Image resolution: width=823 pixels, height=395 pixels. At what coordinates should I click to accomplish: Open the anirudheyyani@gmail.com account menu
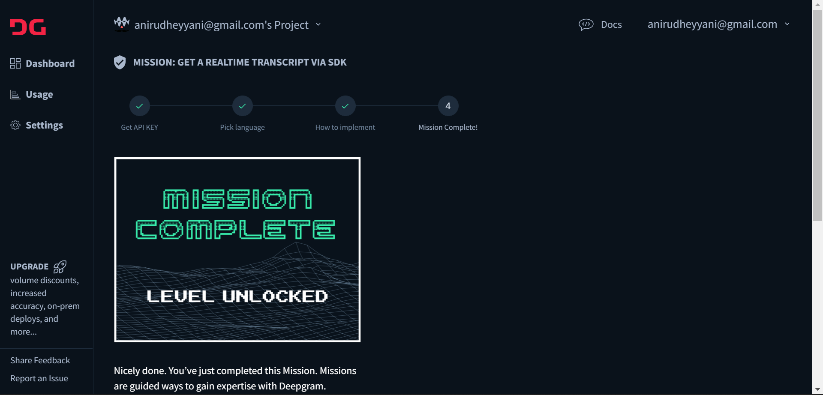(712, 24)
